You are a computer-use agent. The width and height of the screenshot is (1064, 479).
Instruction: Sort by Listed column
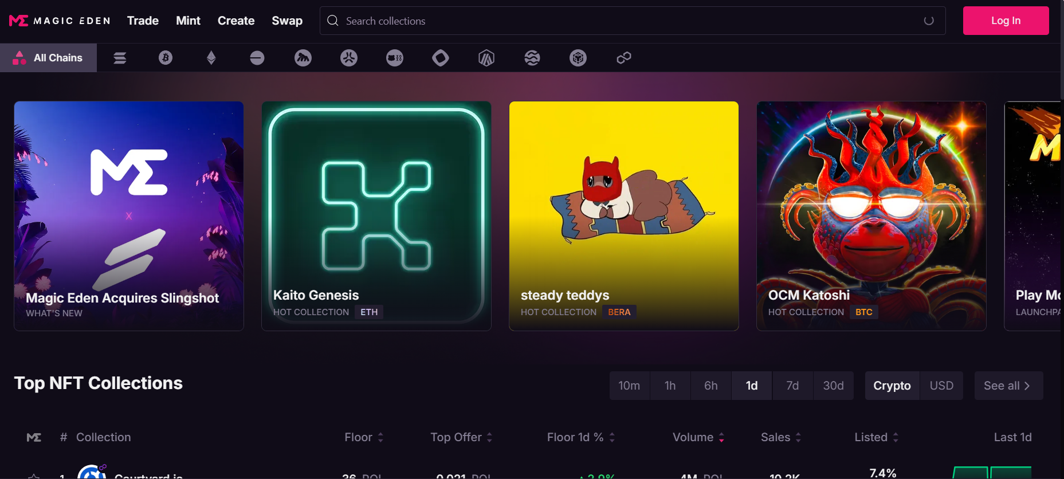click(877, 437)
